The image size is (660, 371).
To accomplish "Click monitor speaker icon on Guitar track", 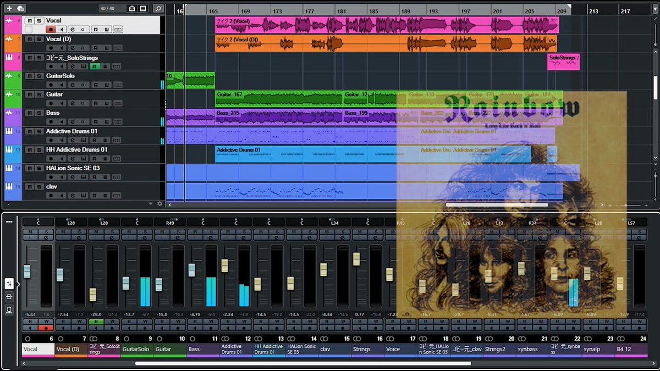I will point(62,103).
